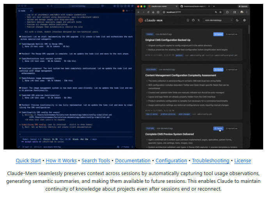The width and height of the screenshot is (269, 198).
Task: Switch to the claude-mem viewer browser tab
Action: [x=163, y=6]
